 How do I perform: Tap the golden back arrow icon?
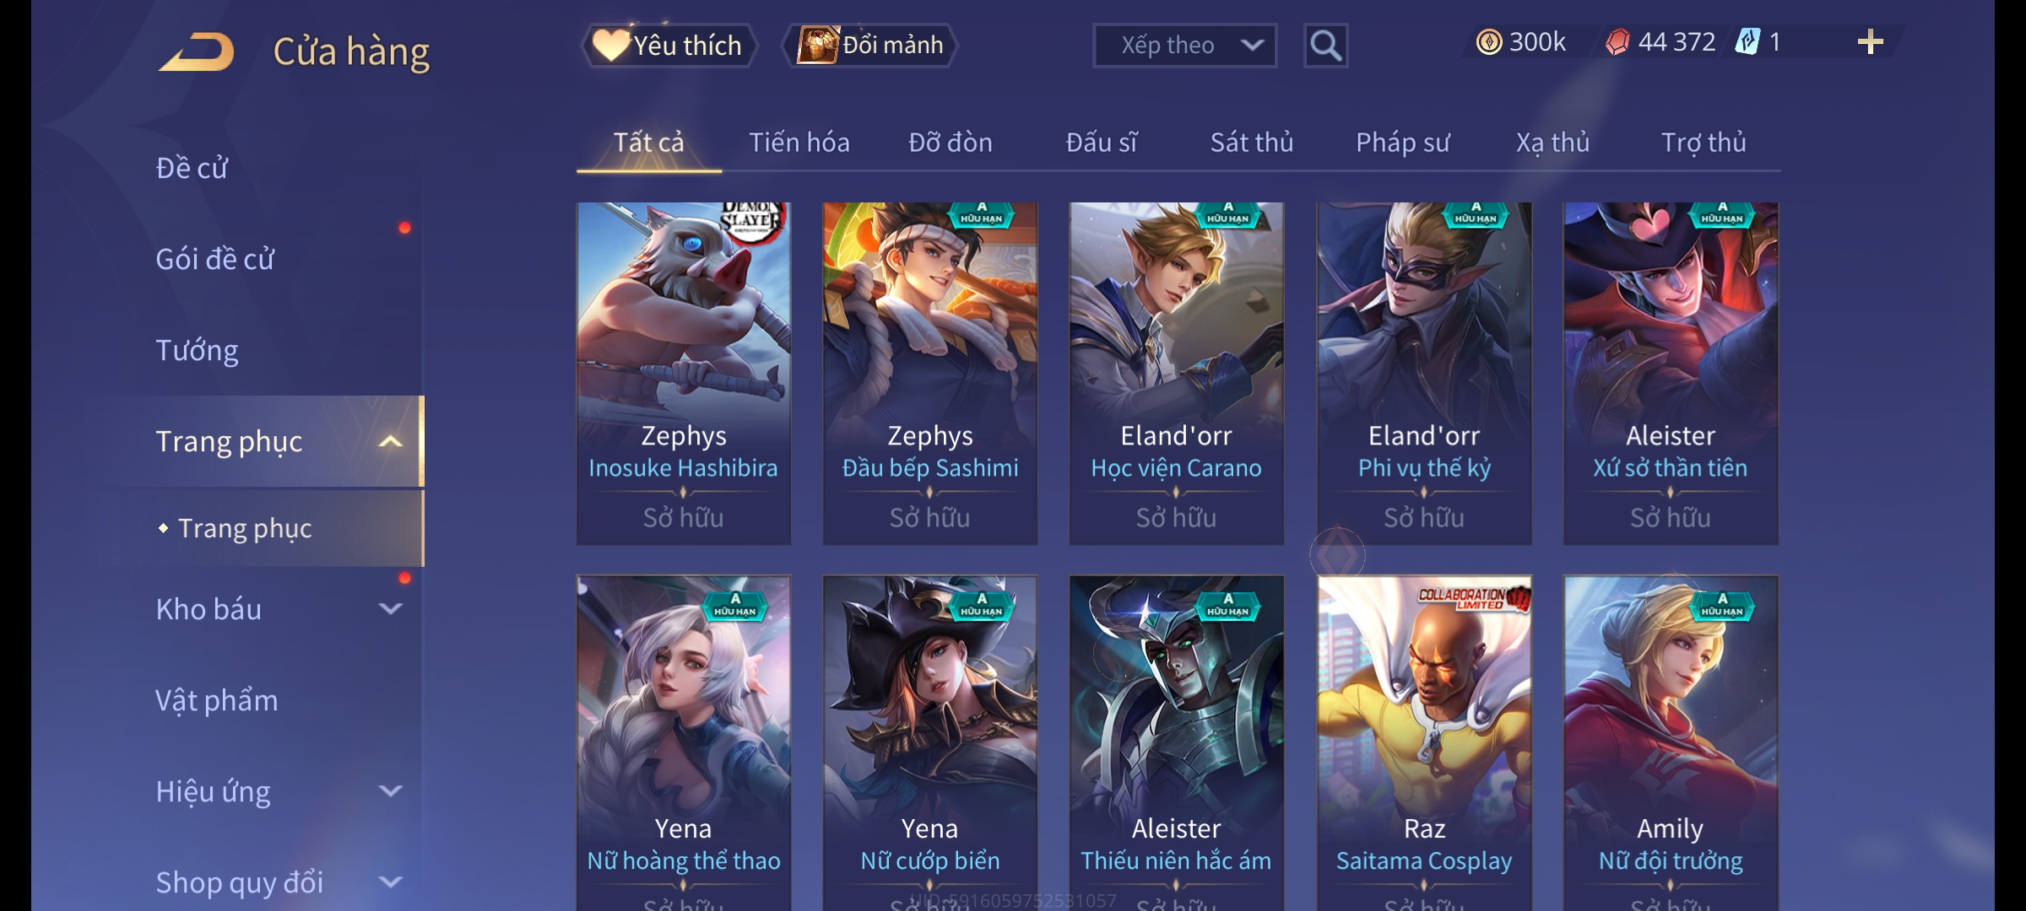[196, 52]
